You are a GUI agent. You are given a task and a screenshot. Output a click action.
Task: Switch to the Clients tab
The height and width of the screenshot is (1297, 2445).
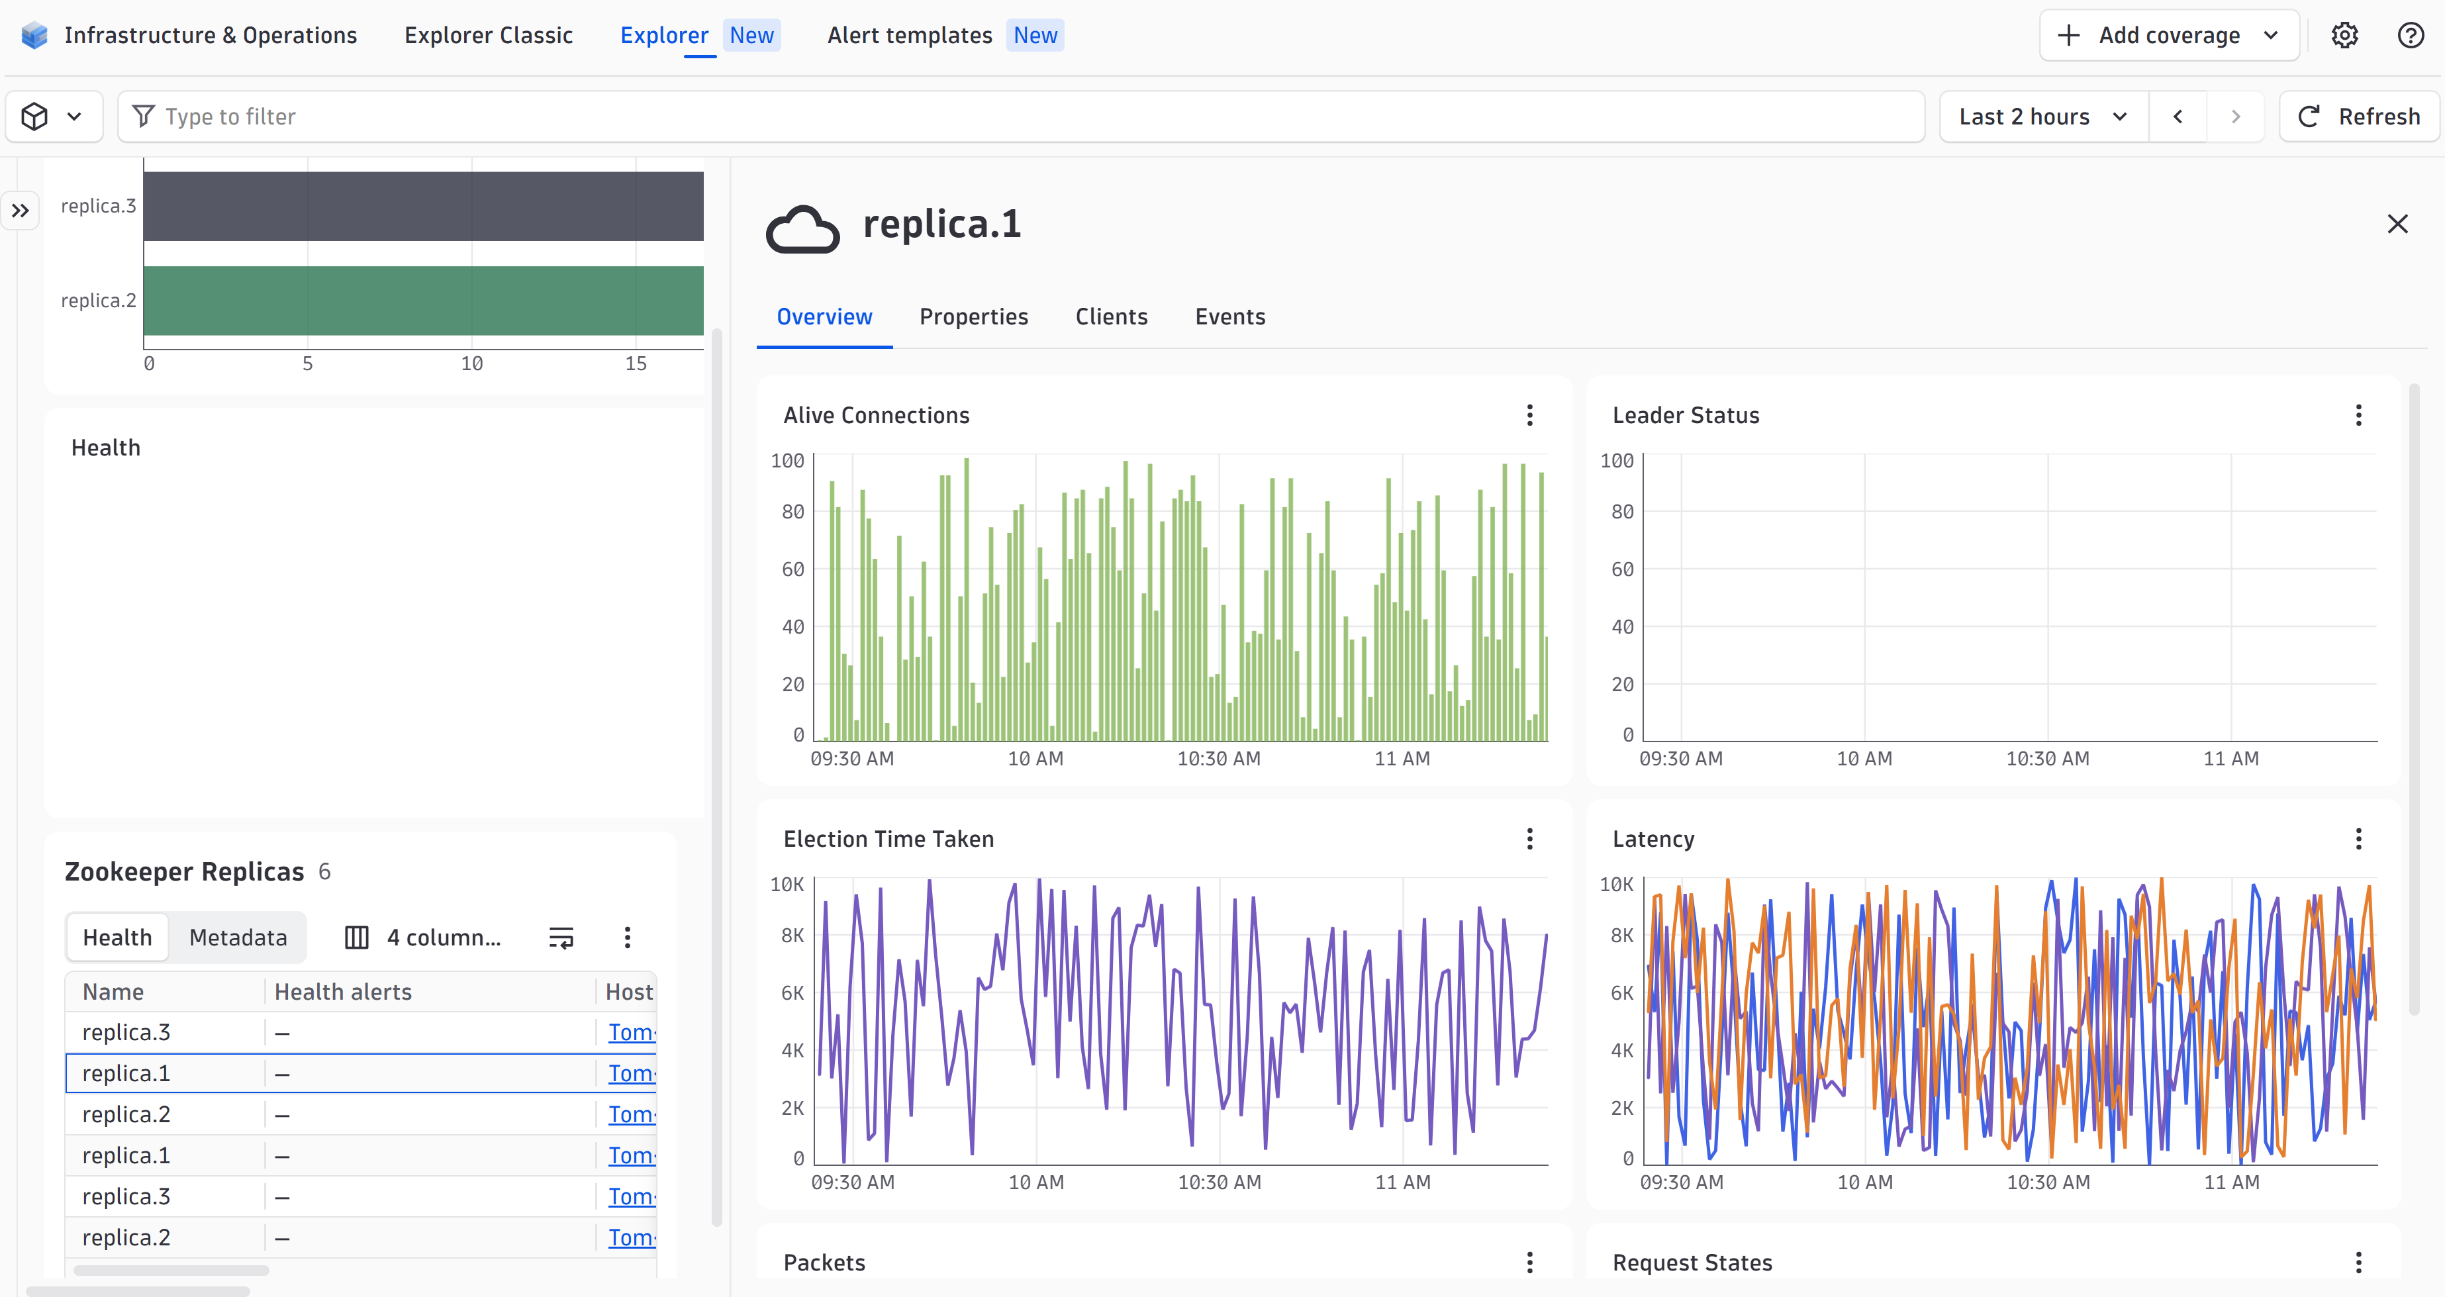1112,317
